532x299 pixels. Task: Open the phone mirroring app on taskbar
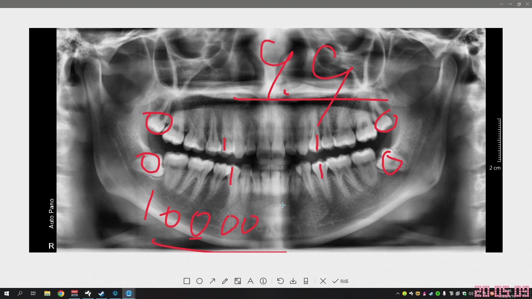tap(129, 293)
